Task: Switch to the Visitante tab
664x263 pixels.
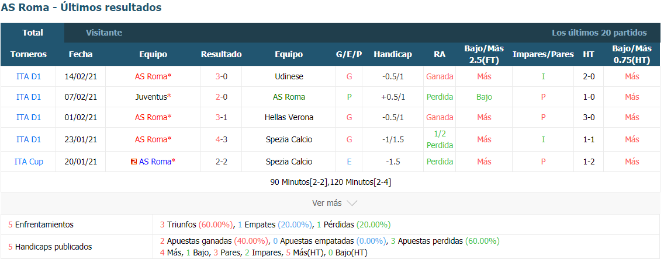Action: 104,33
